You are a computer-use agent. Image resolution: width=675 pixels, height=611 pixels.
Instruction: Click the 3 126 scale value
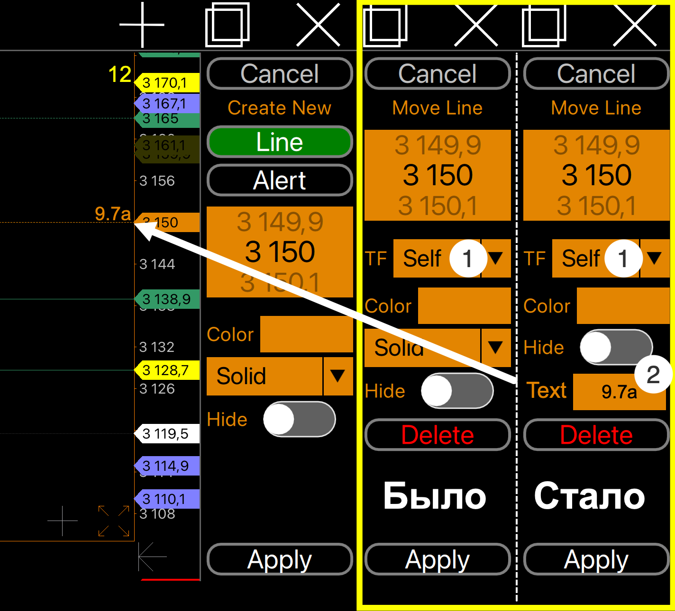click(157, 389)
